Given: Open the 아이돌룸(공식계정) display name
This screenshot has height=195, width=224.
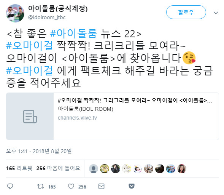Looking at the screenshot, I should point(58,8).
